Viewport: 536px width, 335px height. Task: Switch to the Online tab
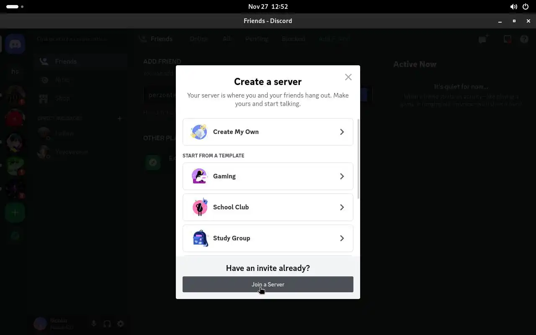198,39
